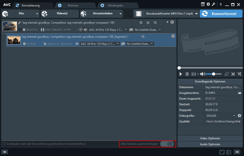Browse output folder with folder icon
244x156 pixels.
(x=239, y=93)
